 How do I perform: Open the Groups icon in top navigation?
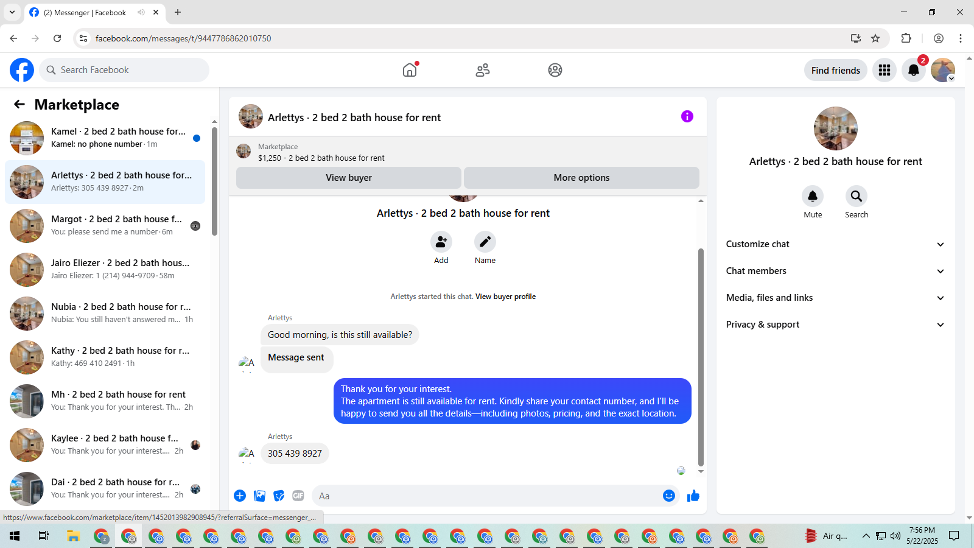pyautogui.click(x=555, y=70)
